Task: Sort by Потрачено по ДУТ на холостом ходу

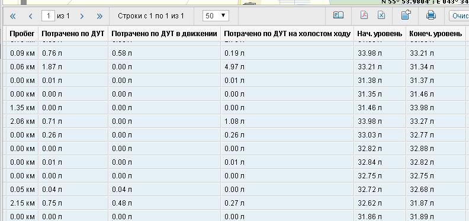Action: click(x=287, y=34)
